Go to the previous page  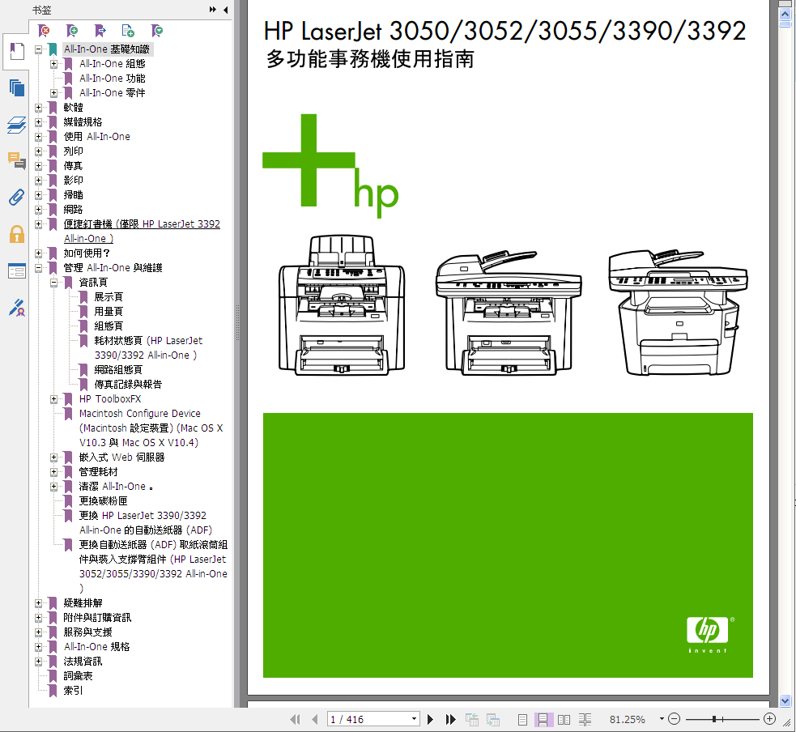tap(315, 719)
